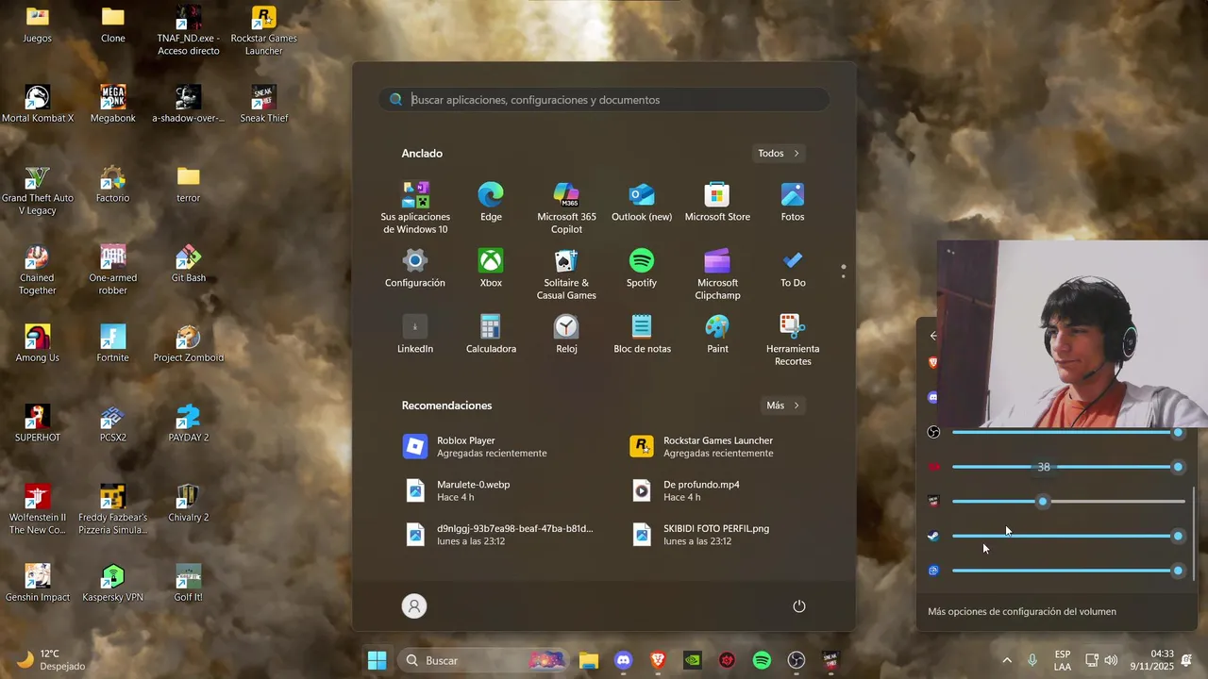The width and height of the screenshot is (1208, 679).
Task: Select the Kaspersky VPN desktop icon
Action: click(113, 583)
